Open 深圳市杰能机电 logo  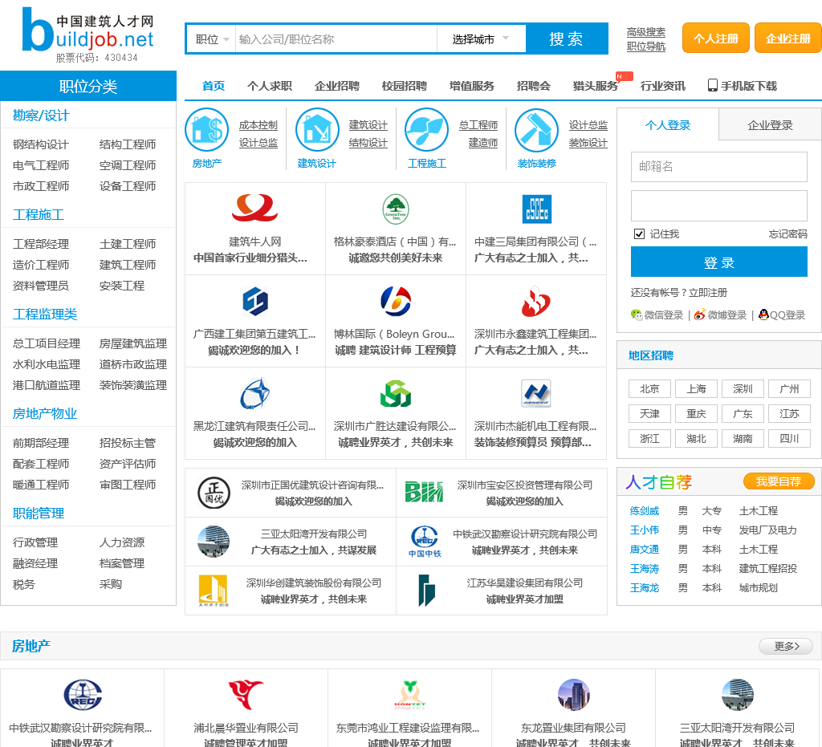[536, 393]
